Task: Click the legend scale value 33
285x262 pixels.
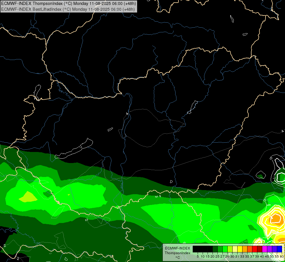Action: [242, 256]
